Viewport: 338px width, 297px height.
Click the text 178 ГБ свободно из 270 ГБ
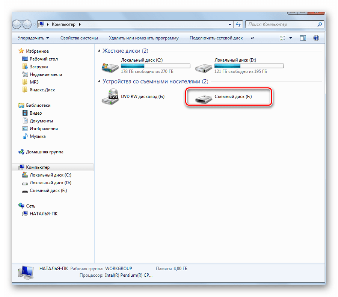(x=147, y=71)
